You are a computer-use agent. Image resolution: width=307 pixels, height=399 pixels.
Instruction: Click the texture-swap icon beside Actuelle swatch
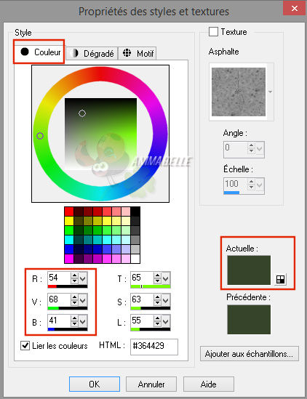[x=281, y=279]
